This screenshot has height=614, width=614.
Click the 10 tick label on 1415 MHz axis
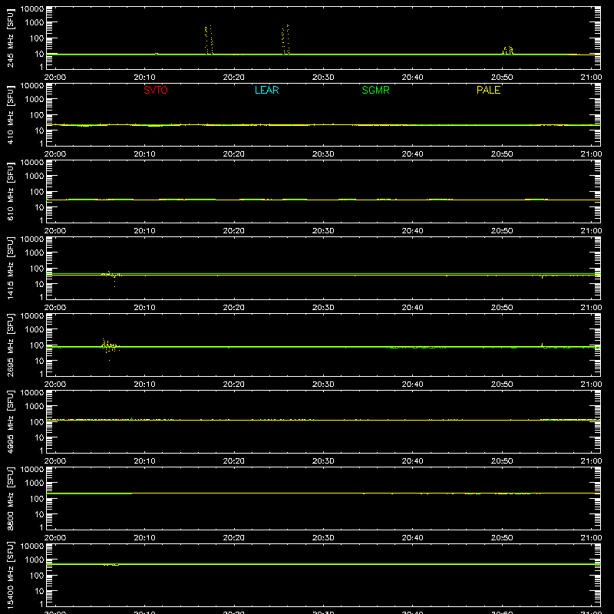39,284
